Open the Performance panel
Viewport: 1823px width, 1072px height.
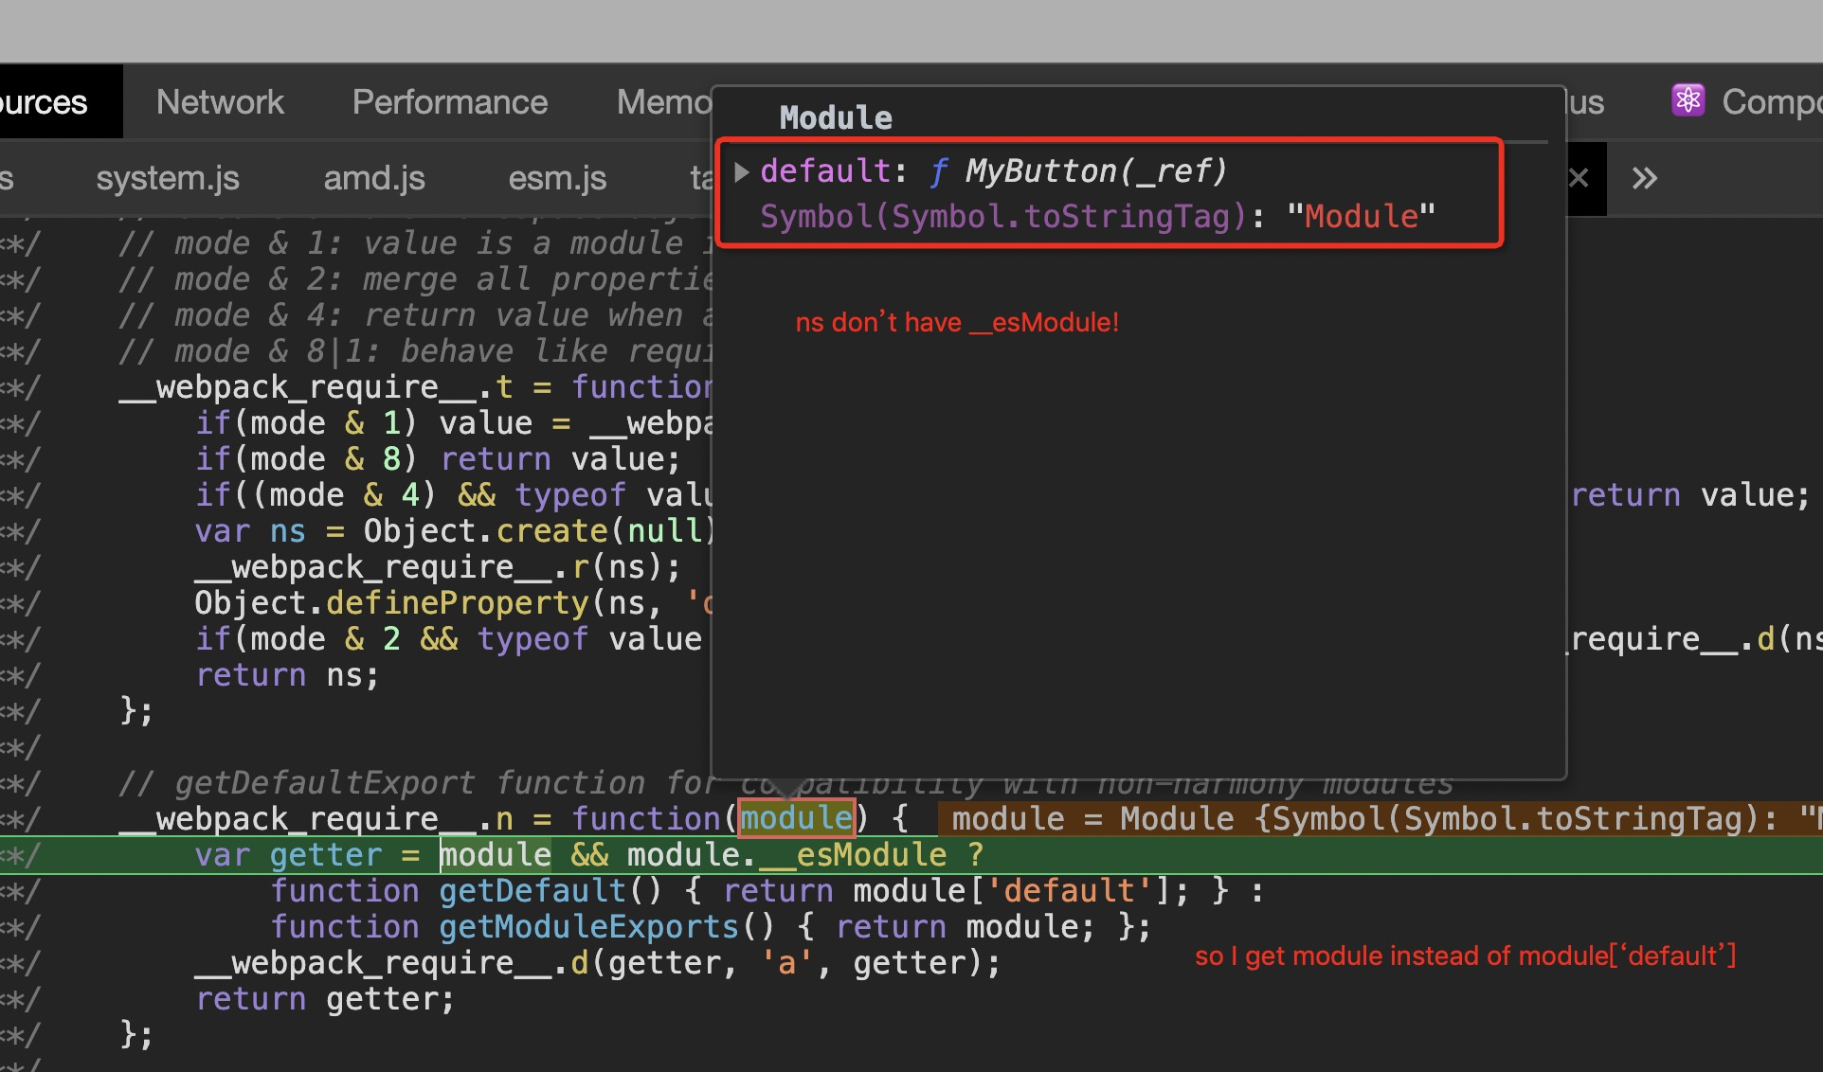coord(449,101)
